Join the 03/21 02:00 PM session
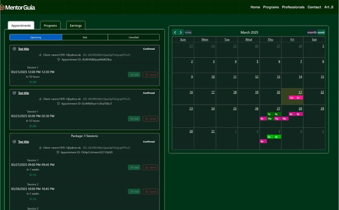 134,119
